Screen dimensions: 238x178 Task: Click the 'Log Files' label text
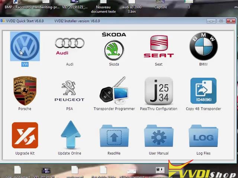click(x=203, y=153)
